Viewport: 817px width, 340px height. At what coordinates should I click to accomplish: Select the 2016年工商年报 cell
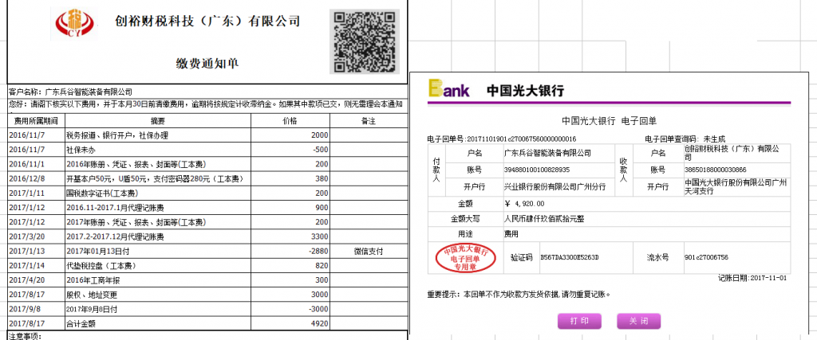click(x=158, y=280)
